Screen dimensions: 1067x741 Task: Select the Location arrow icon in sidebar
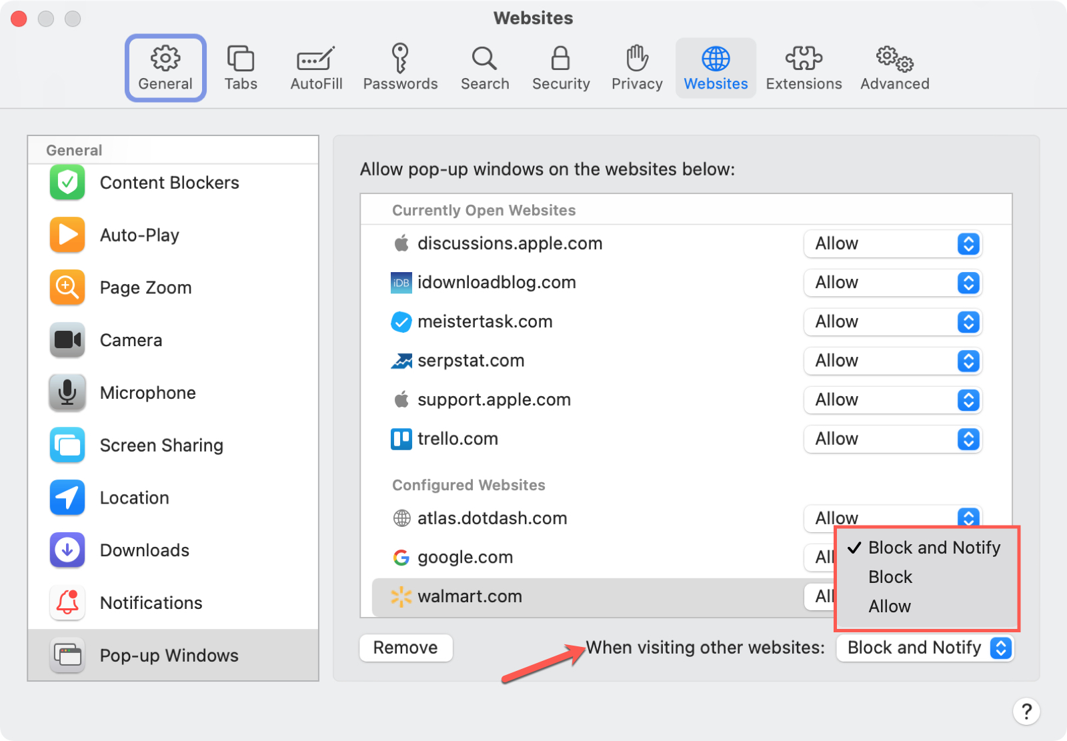(67, 498)
